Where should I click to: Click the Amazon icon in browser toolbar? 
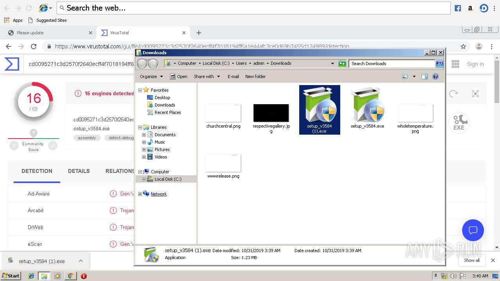pos(470,8)
